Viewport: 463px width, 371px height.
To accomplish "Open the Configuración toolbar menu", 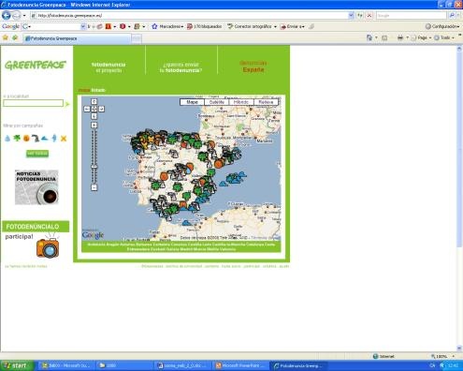I will (x=442, y=26).
